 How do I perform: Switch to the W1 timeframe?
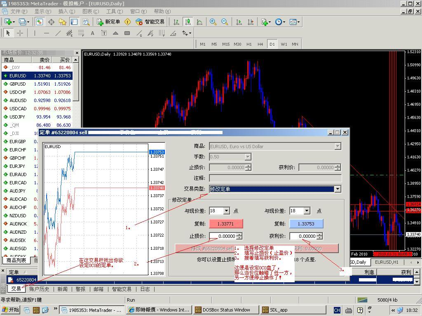click(284, 44)
